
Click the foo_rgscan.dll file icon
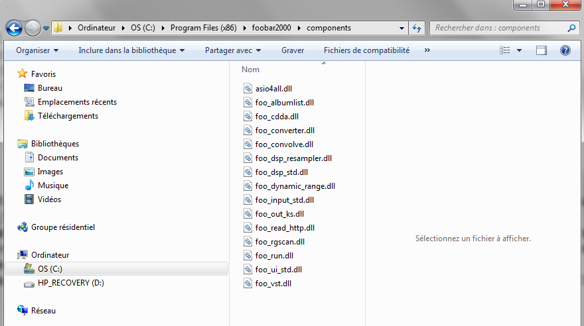tap(248, 242)
